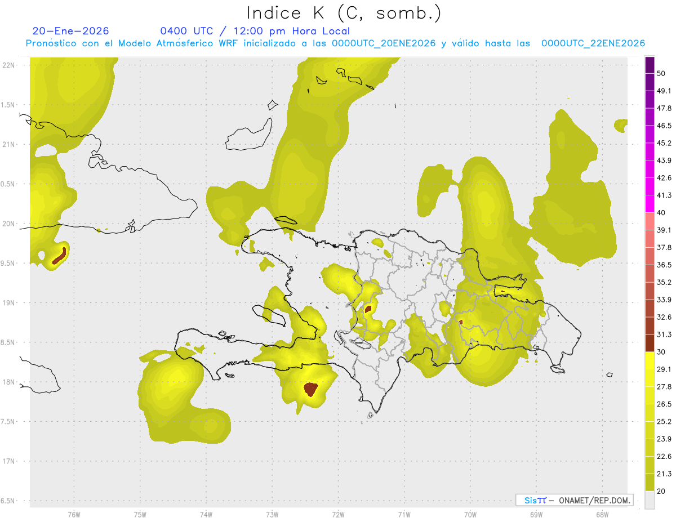
Task: Click the "SisTT - ONAMET/REP.DOM." label box
Action: tap(574, 500)
